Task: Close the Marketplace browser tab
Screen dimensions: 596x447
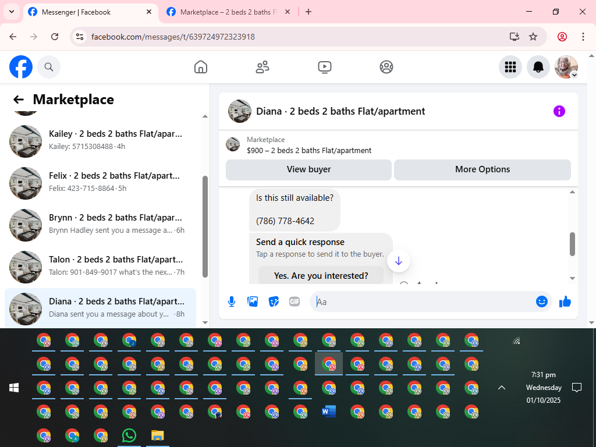Action: 288,12
